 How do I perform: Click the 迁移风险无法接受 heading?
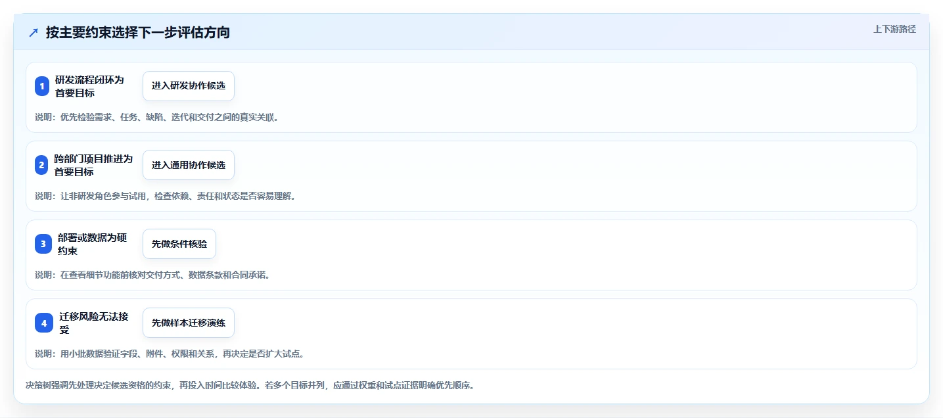(93, 323)
